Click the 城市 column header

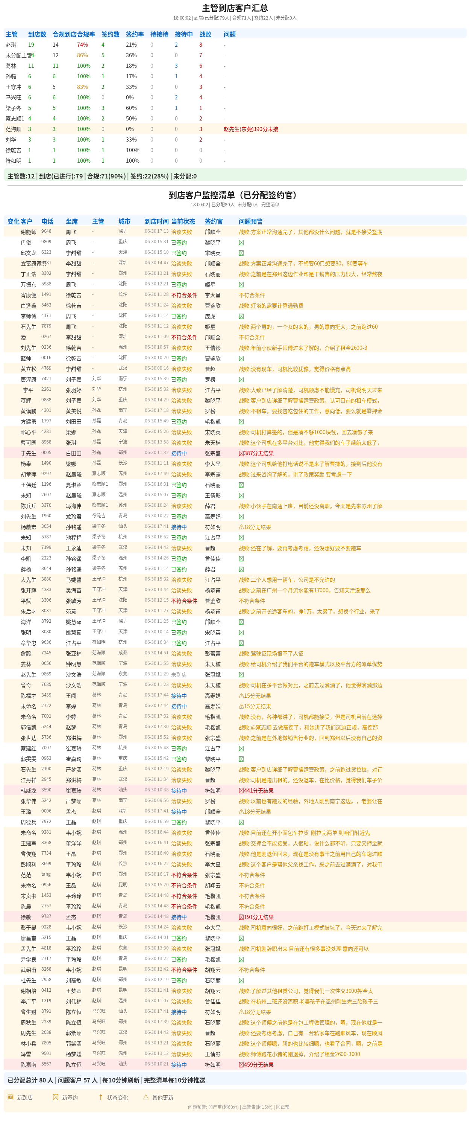[x=124, y=221]
